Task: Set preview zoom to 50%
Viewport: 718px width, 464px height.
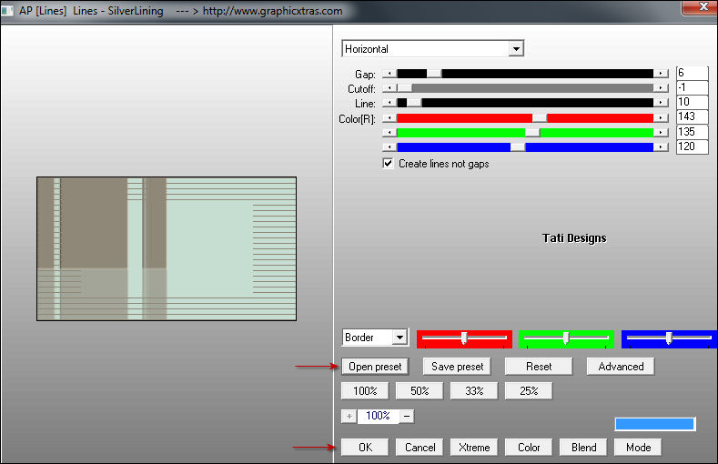Action: (420, 390)
